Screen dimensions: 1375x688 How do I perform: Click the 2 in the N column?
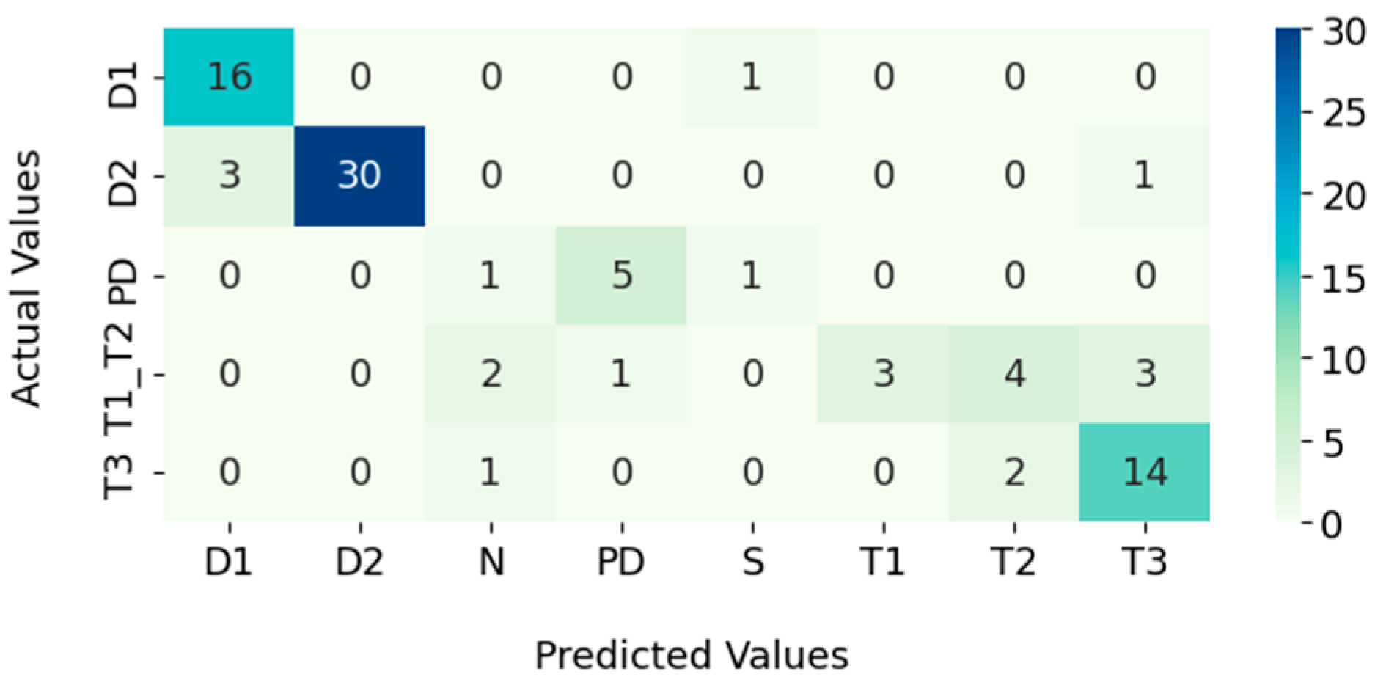click(490, 374)
